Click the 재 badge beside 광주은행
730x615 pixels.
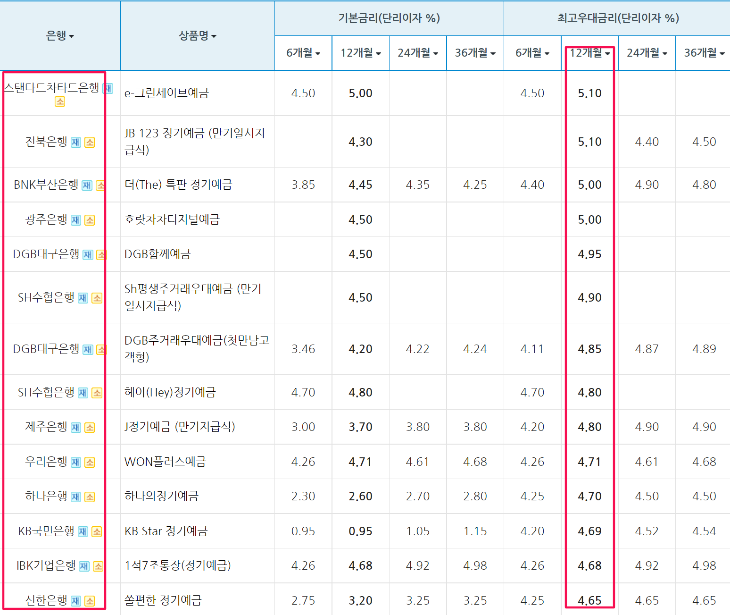click(x=76, y=220)
